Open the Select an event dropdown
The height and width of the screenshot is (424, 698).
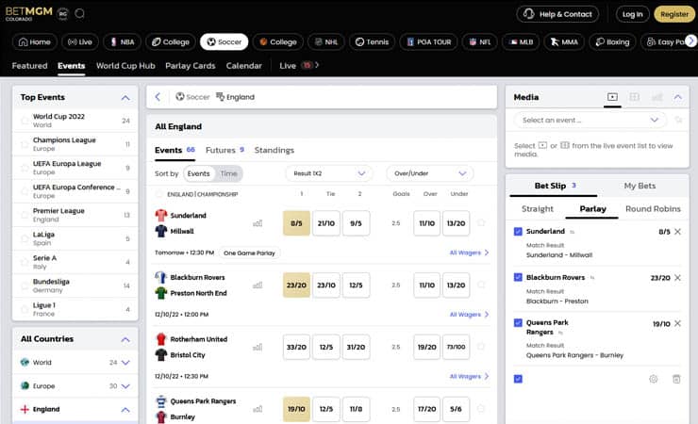(590, 120)
